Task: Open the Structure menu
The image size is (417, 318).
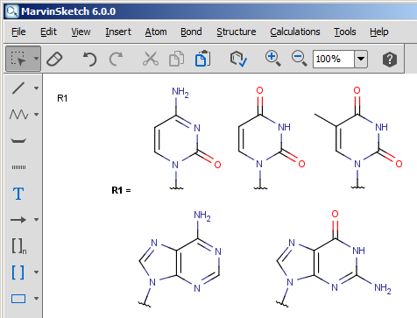Action: 236,32
